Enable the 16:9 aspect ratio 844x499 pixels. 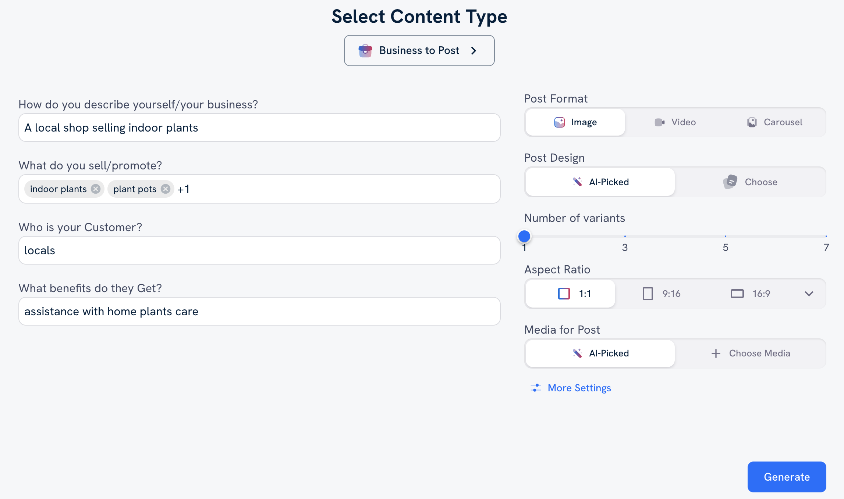[751, 293]
